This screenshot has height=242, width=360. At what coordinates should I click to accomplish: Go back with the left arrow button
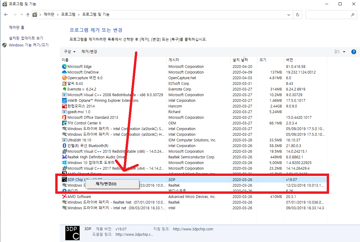point(7,15)
